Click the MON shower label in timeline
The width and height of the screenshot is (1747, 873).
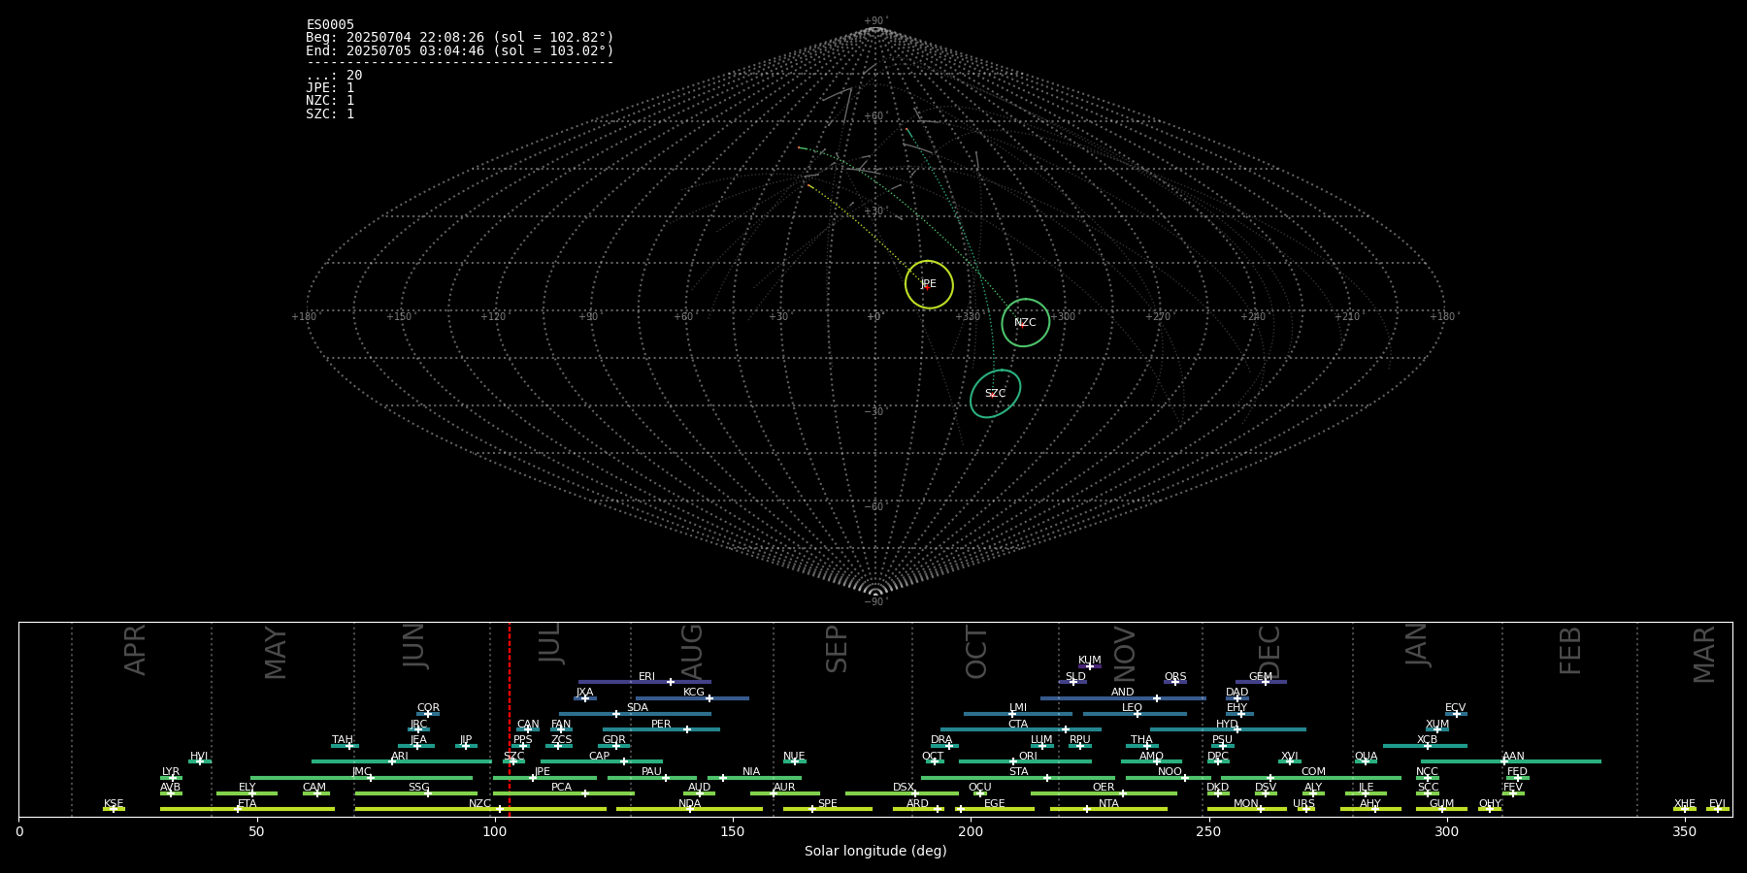tap(1246, 804)
